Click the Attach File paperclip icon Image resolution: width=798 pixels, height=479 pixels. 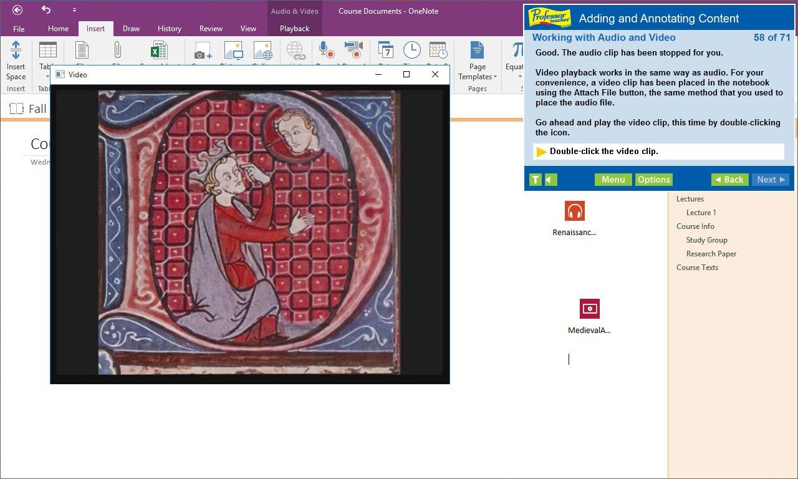click(x=117, y=50)
